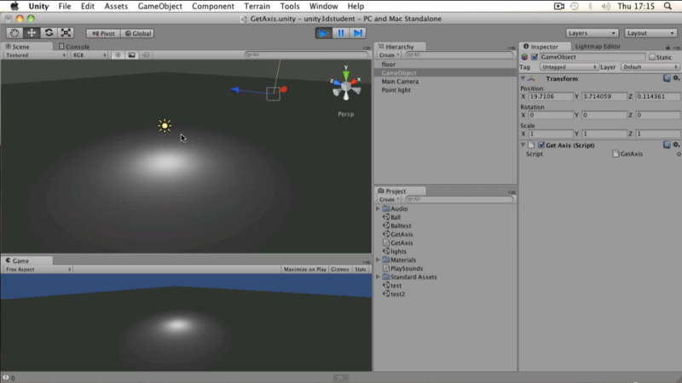Image resolution: width=682 pixels, height=383 pixels.
Task: Open macOS Spotlight search
Action: pyautogui.click(x=668, y=6)
